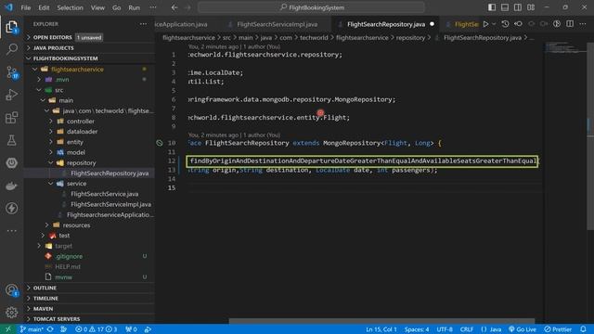Open the Spring Boot dashboard icon

tap(12, 163)
